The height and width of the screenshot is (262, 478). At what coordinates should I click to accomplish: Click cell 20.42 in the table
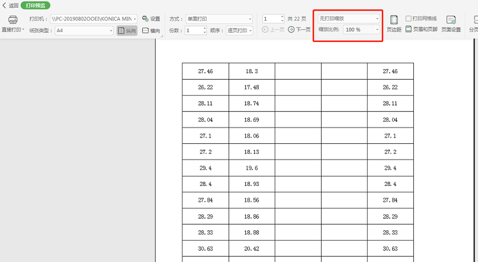(252, 249)
